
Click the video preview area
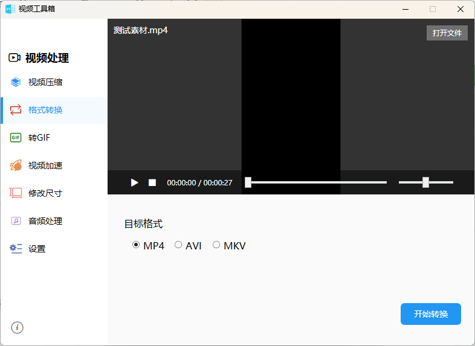[x=291, y=94]
